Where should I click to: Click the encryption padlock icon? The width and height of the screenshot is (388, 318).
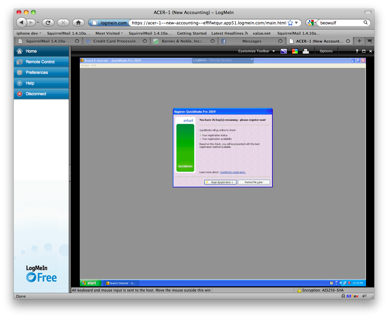click(x=299, y=290)
